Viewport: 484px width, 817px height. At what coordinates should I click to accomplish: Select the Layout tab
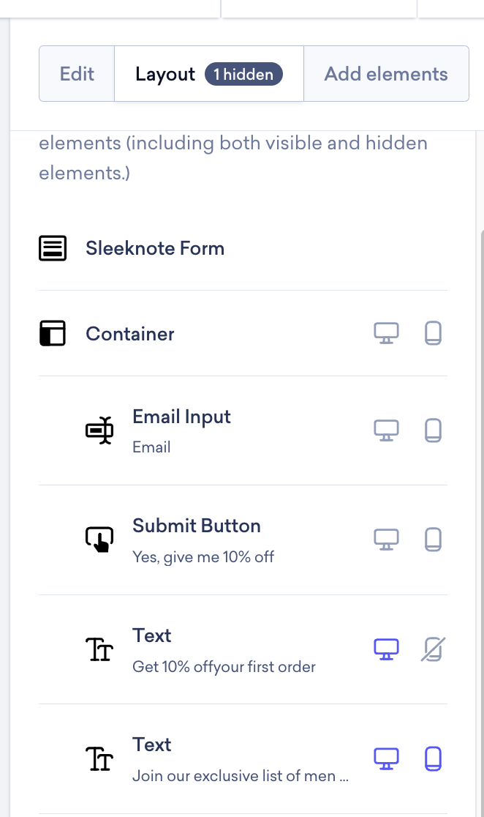(x=165, y=74)
